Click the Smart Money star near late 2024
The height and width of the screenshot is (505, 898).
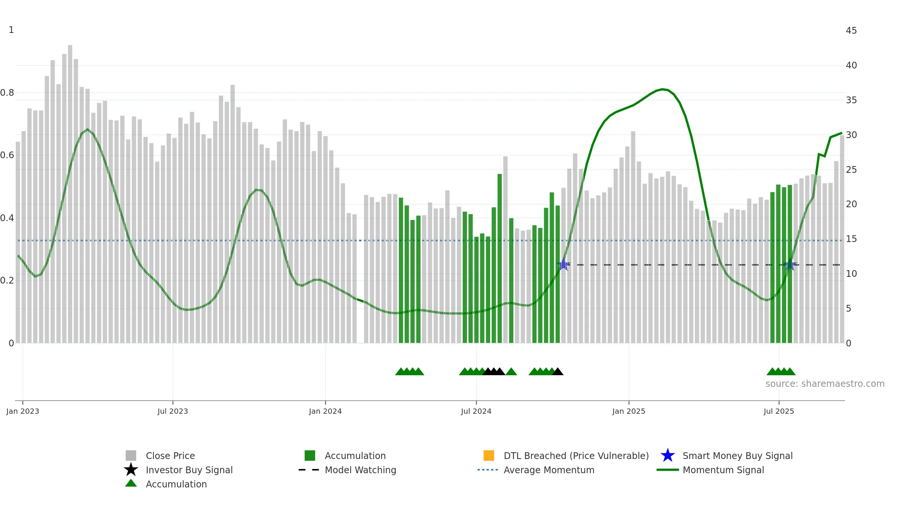click(563, 264)
